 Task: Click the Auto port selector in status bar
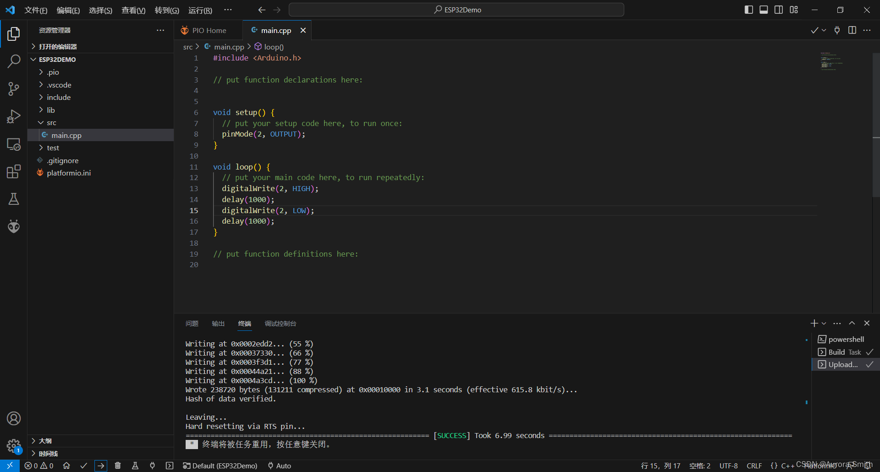pyautogui.click(x=280, y=466)
